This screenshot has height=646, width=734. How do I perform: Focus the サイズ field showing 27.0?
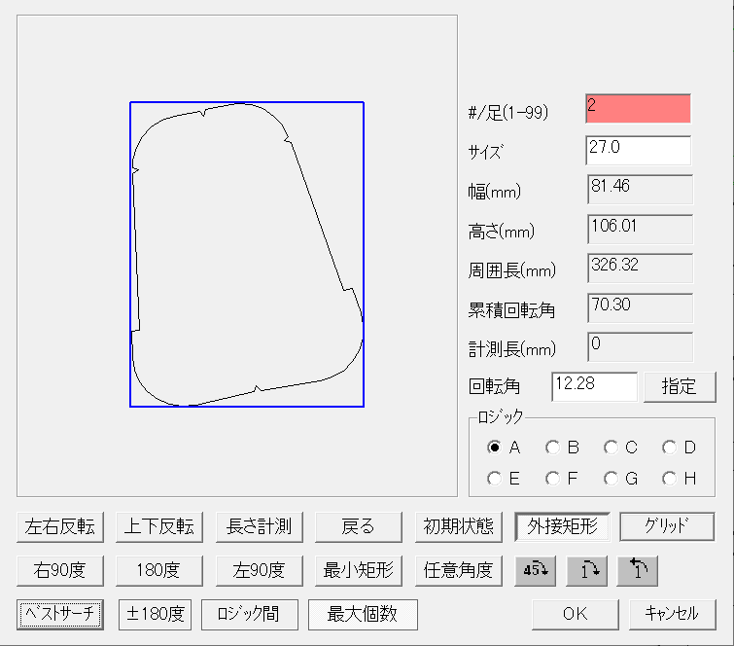click(x=638, y=151)
